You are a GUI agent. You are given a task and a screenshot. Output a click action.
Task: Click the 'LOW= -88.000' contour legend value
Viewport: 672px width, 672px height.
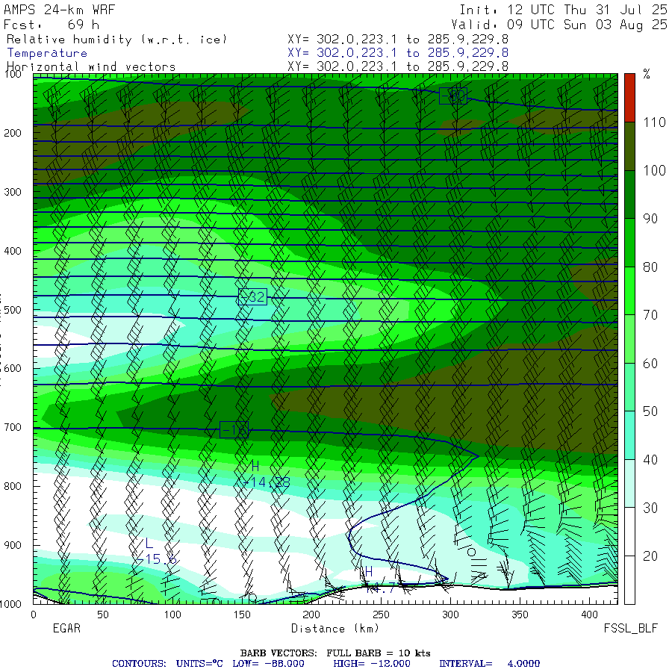(268, 664)
